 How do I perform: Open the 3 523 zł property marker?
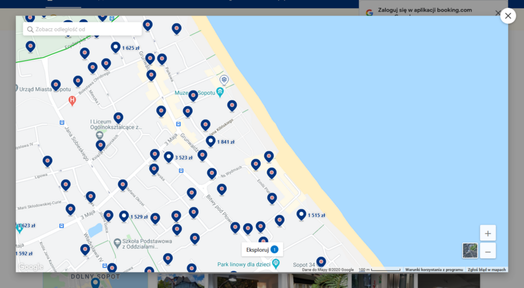click(169, 156)
